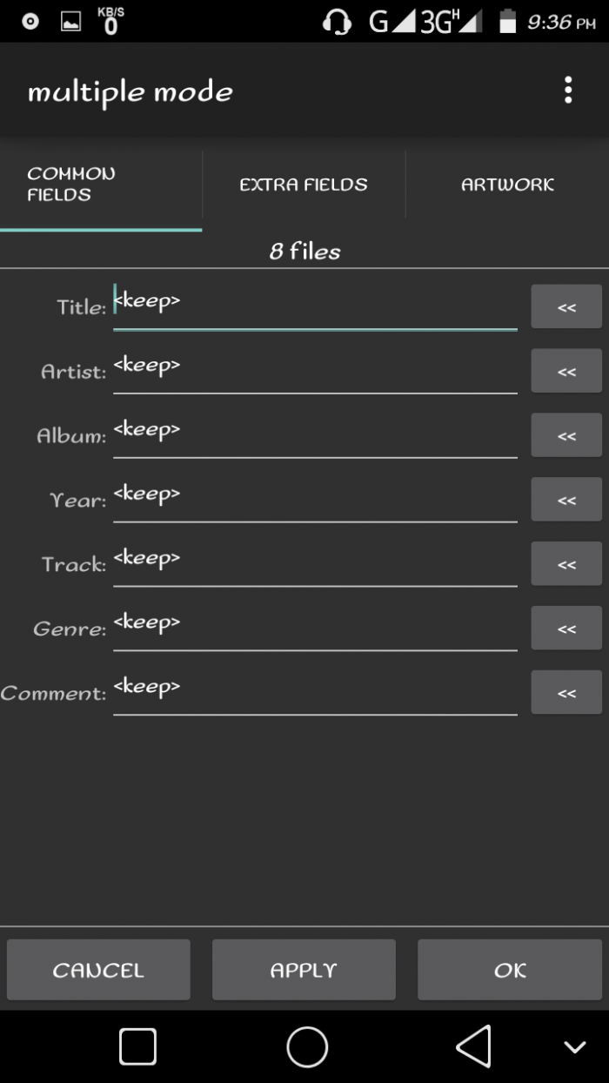Confirm changes with the OK button
This screenshot has height=1083, width=609.
[x=510, y=970]
